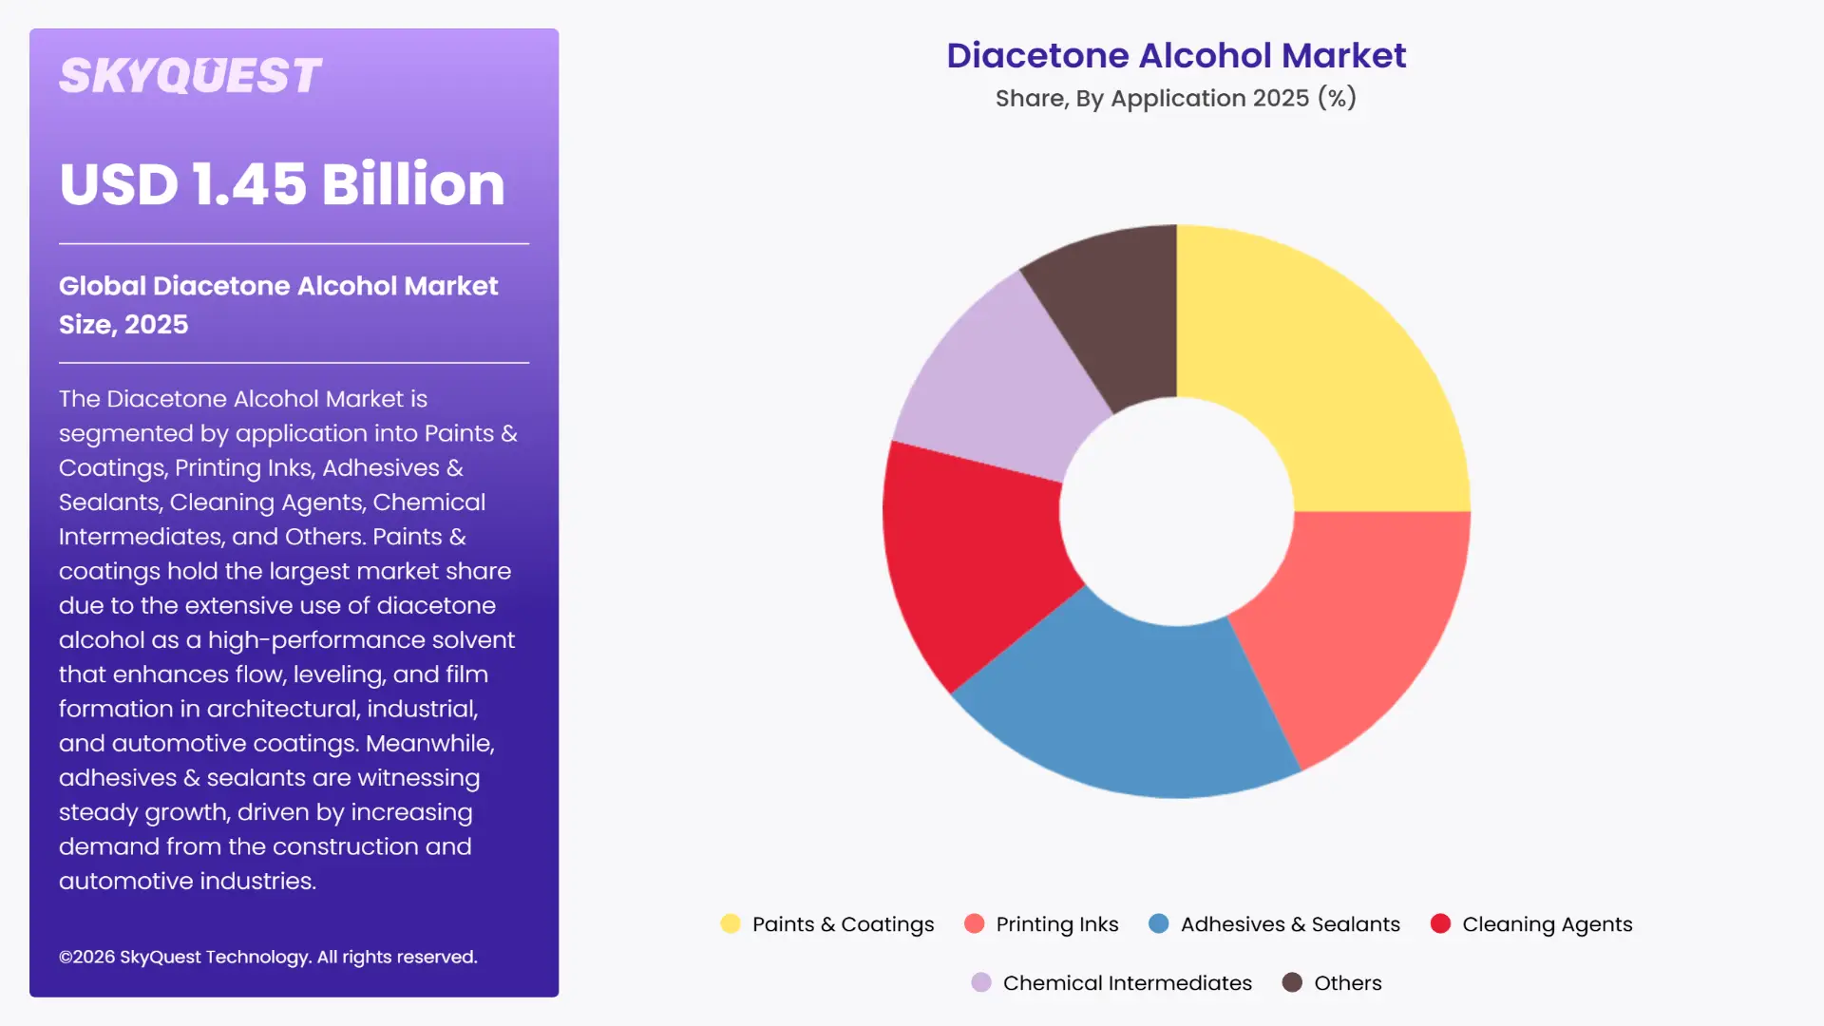The image size is (1824, 1026).
Task: Click the salmon Printing Inks legend dot
Action: 974,923
